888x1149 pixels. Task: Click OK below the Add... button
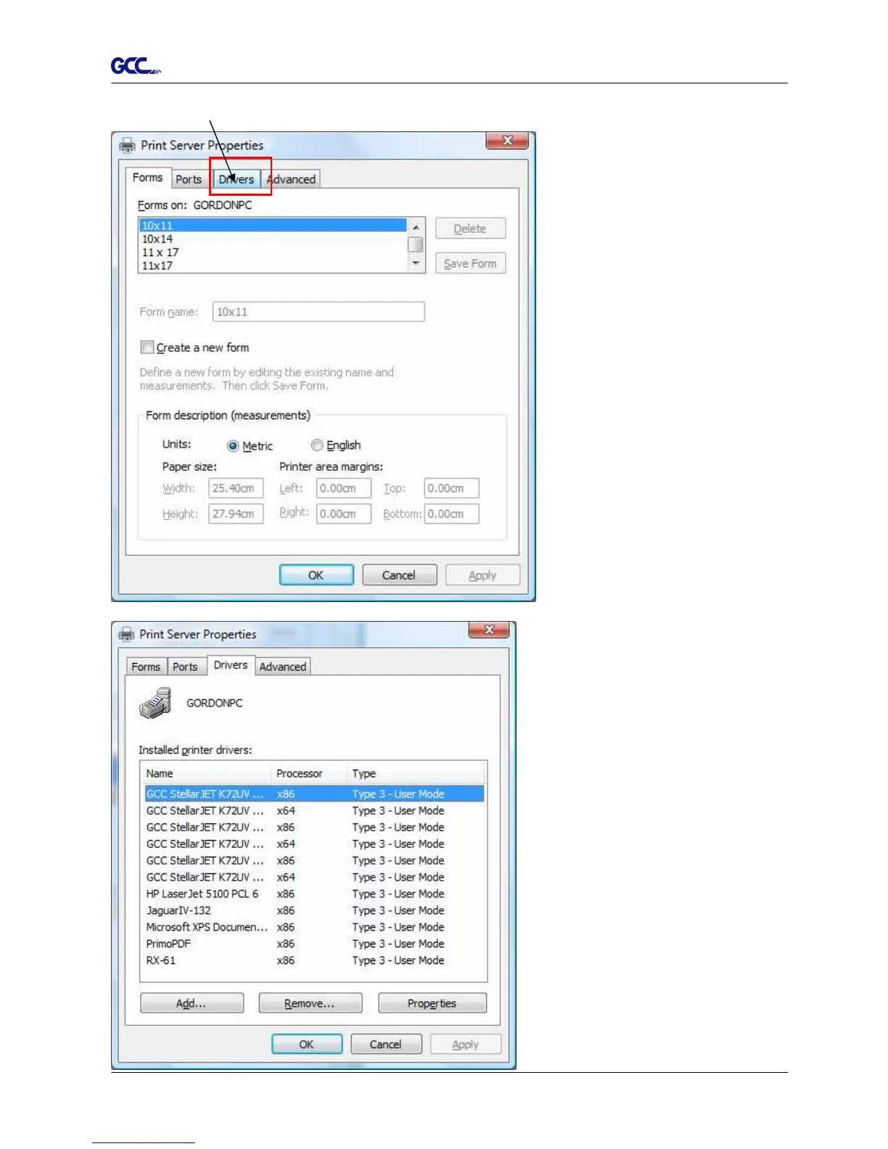click(307, 1045)
